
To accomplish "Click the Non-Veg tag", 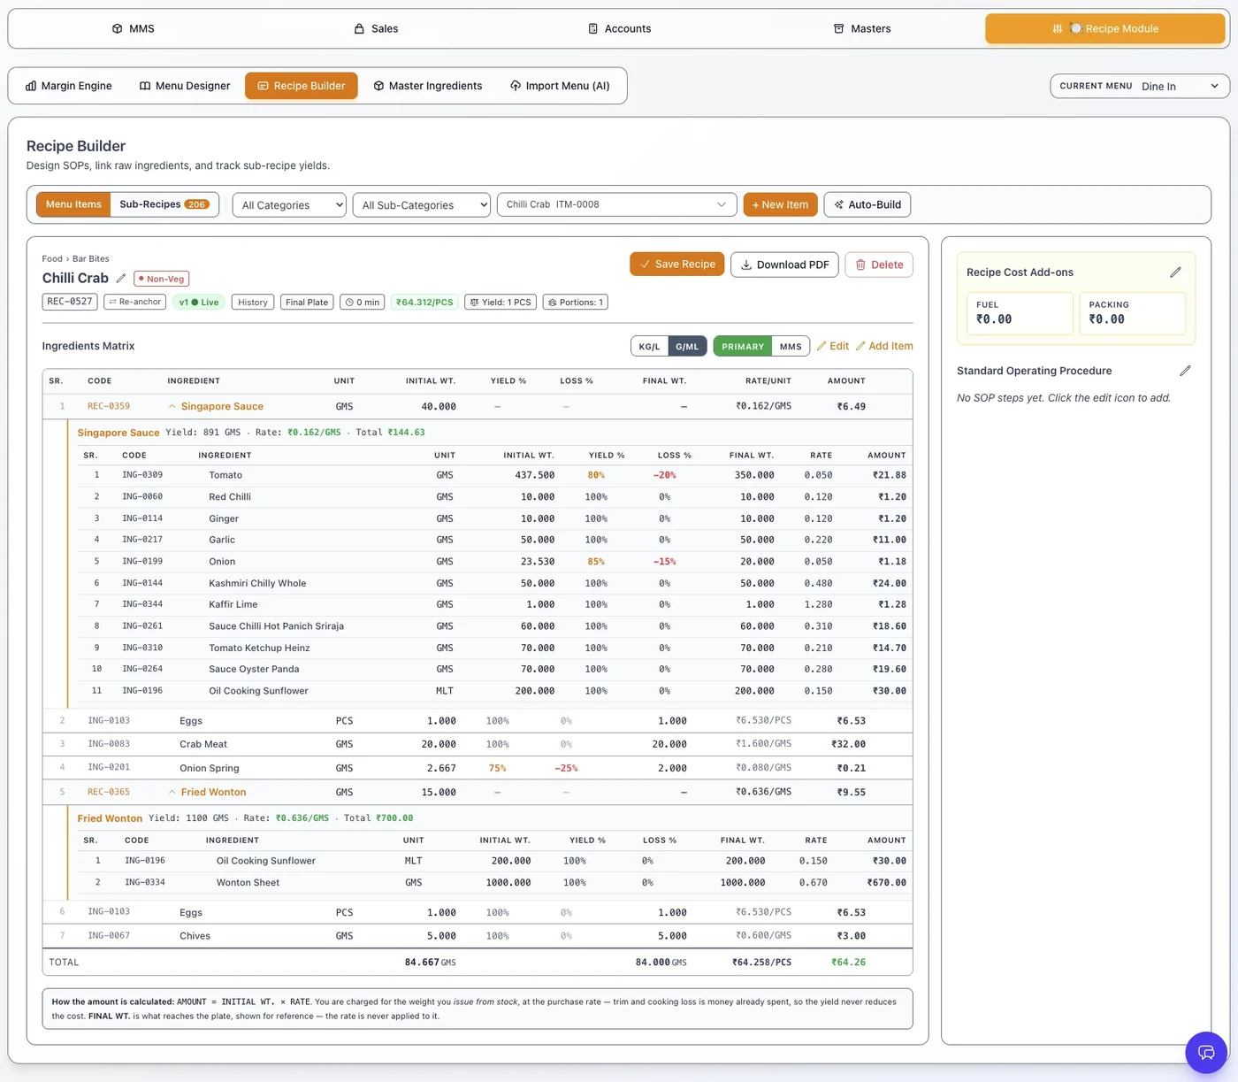I will coord(162,279).
